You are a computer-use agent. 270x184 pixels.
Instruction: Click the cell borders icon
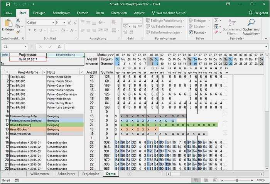(x=51, y=30)
